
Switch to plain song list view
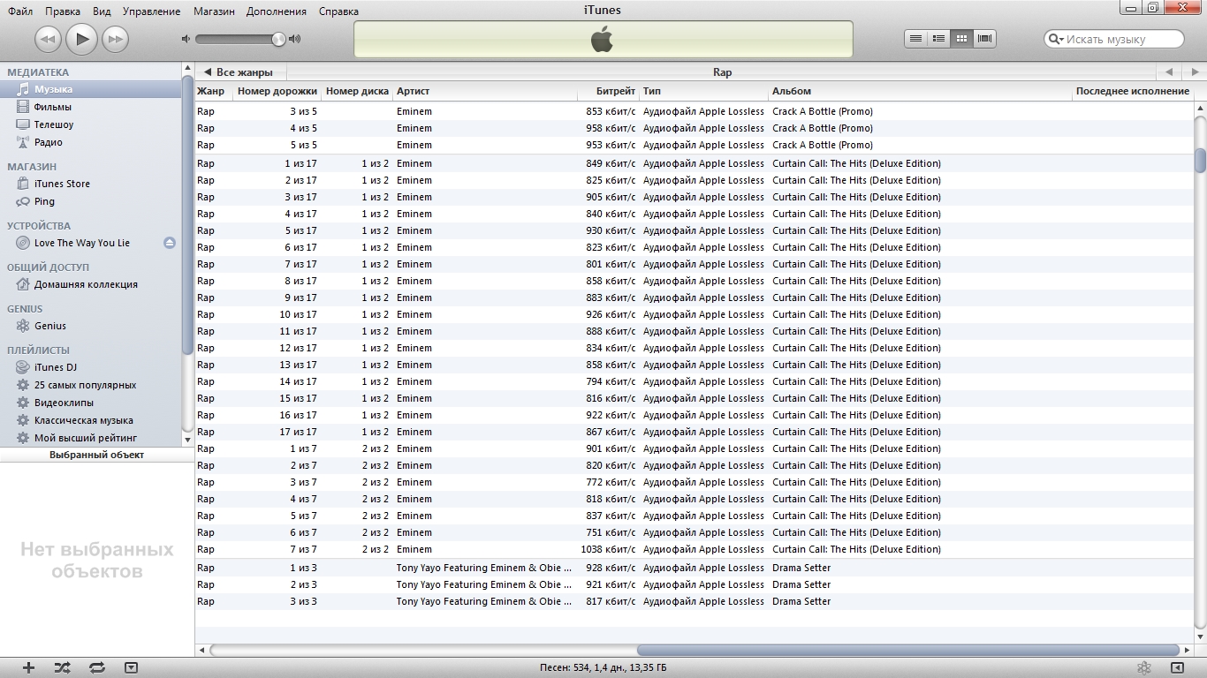pyautogui.click(x=916, y=39)
